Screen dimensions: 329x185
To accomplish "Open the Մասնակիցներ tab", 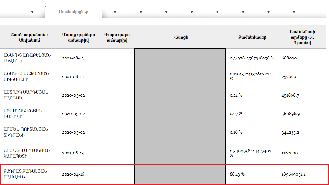I will [73, 12].
